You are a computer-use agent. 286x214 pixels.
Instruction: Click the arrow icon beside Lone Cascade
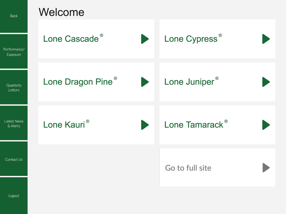pos(145,39)
